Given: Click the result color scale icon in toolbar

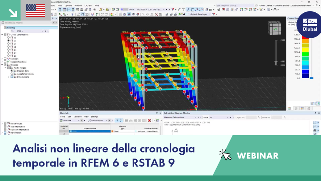Looking at the screenshot, I should (x=112, y=14).
